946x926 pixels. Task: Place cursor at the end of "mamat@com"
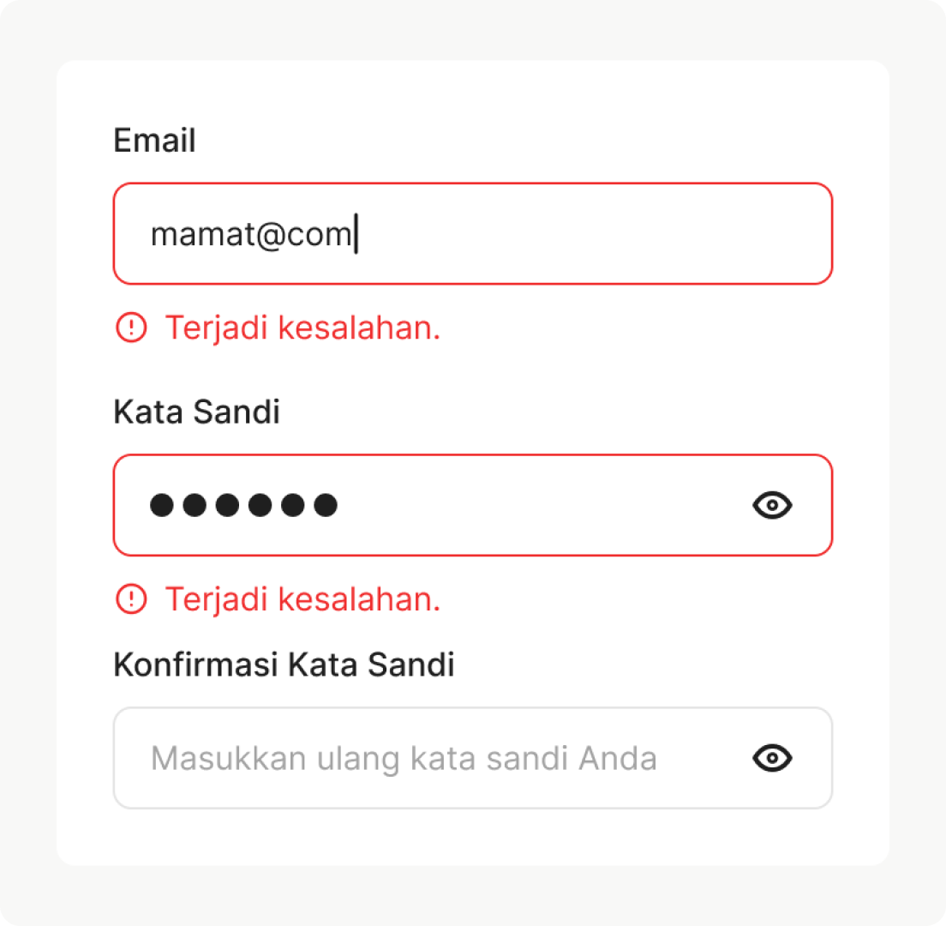click(x=354, y=234)
